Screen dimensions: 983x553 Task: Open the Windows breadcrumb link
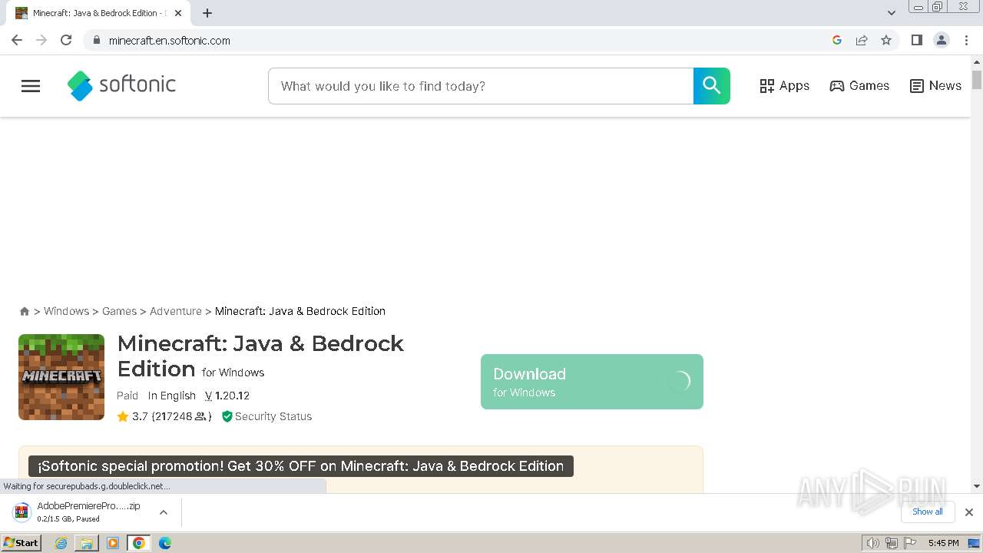point(66,311)
